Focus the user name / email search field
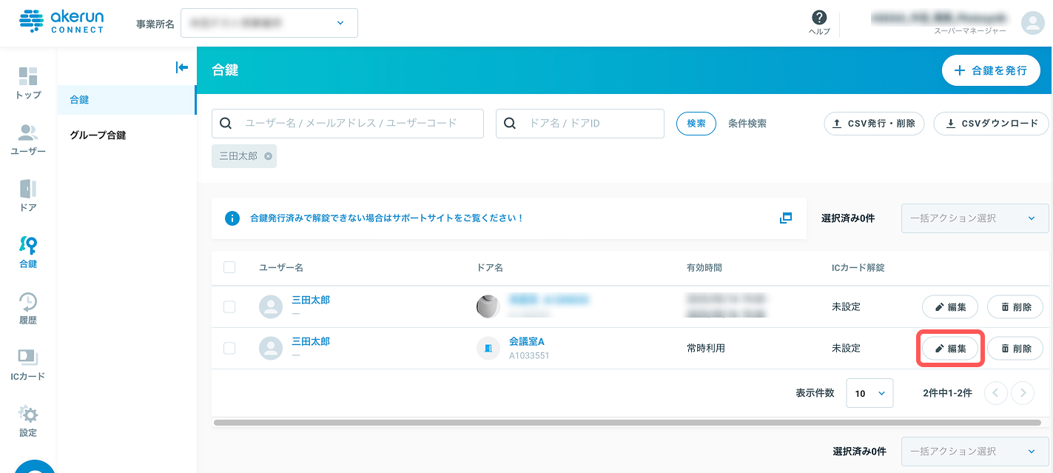The height and width of the screenshot is (473, 1053). 348,124
